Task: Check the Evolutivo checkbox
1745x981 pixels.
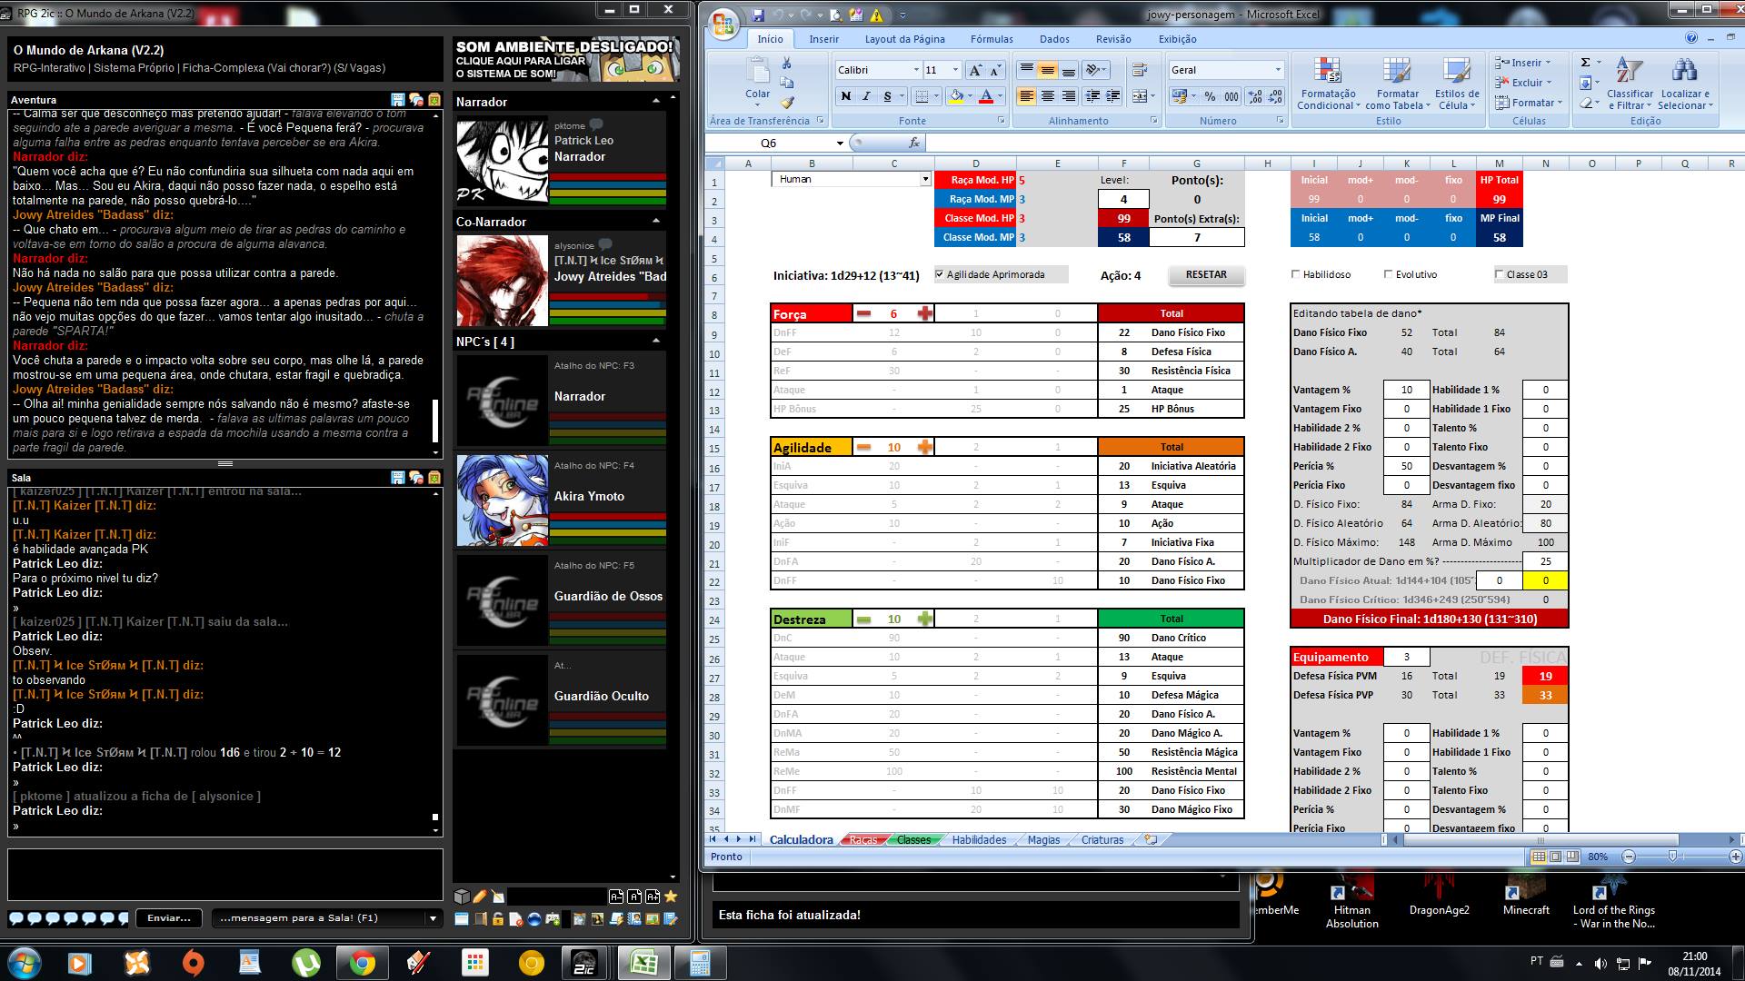Action: [x=1389, y=274]
